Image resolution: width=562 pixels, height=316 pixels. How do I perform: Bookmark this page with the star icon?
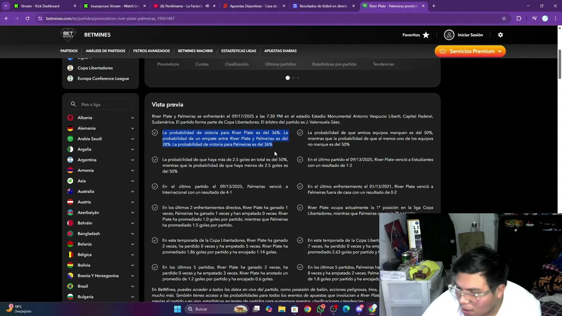point(504,18)
